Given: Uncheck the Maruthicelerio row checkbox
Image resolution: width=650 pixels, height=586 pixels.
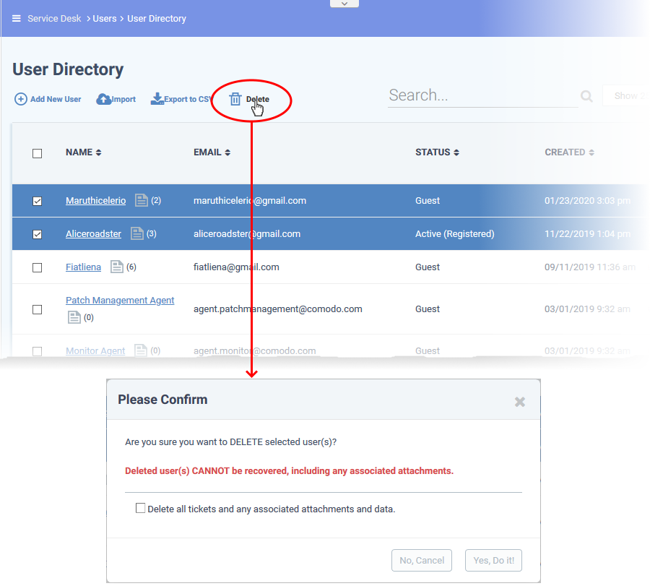Looking at the screenshot, I should pyautogui.click(x=38, y=201).
